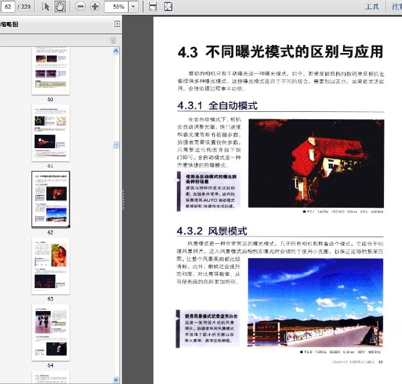This screenshot has height=384, width=402.
Task: Select page 62 thumbnail
Action: (51, 199)
